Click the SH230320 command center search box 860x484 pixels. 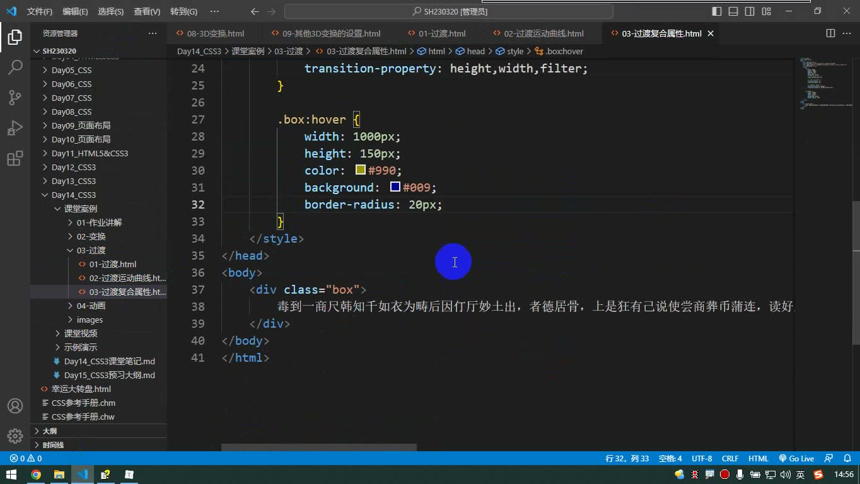(x=449, y=11)
